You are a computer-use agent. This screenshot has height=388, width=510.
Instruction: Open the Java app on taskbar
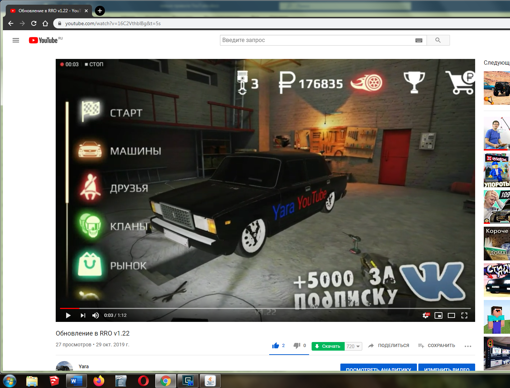click(210, 381)
